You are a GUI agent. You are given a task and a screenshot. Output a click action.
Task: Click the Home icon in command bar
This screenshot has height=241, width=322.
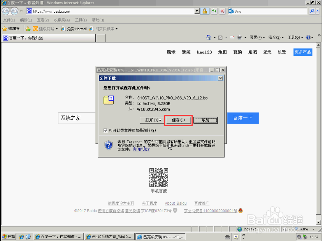(x=209, y=37)
